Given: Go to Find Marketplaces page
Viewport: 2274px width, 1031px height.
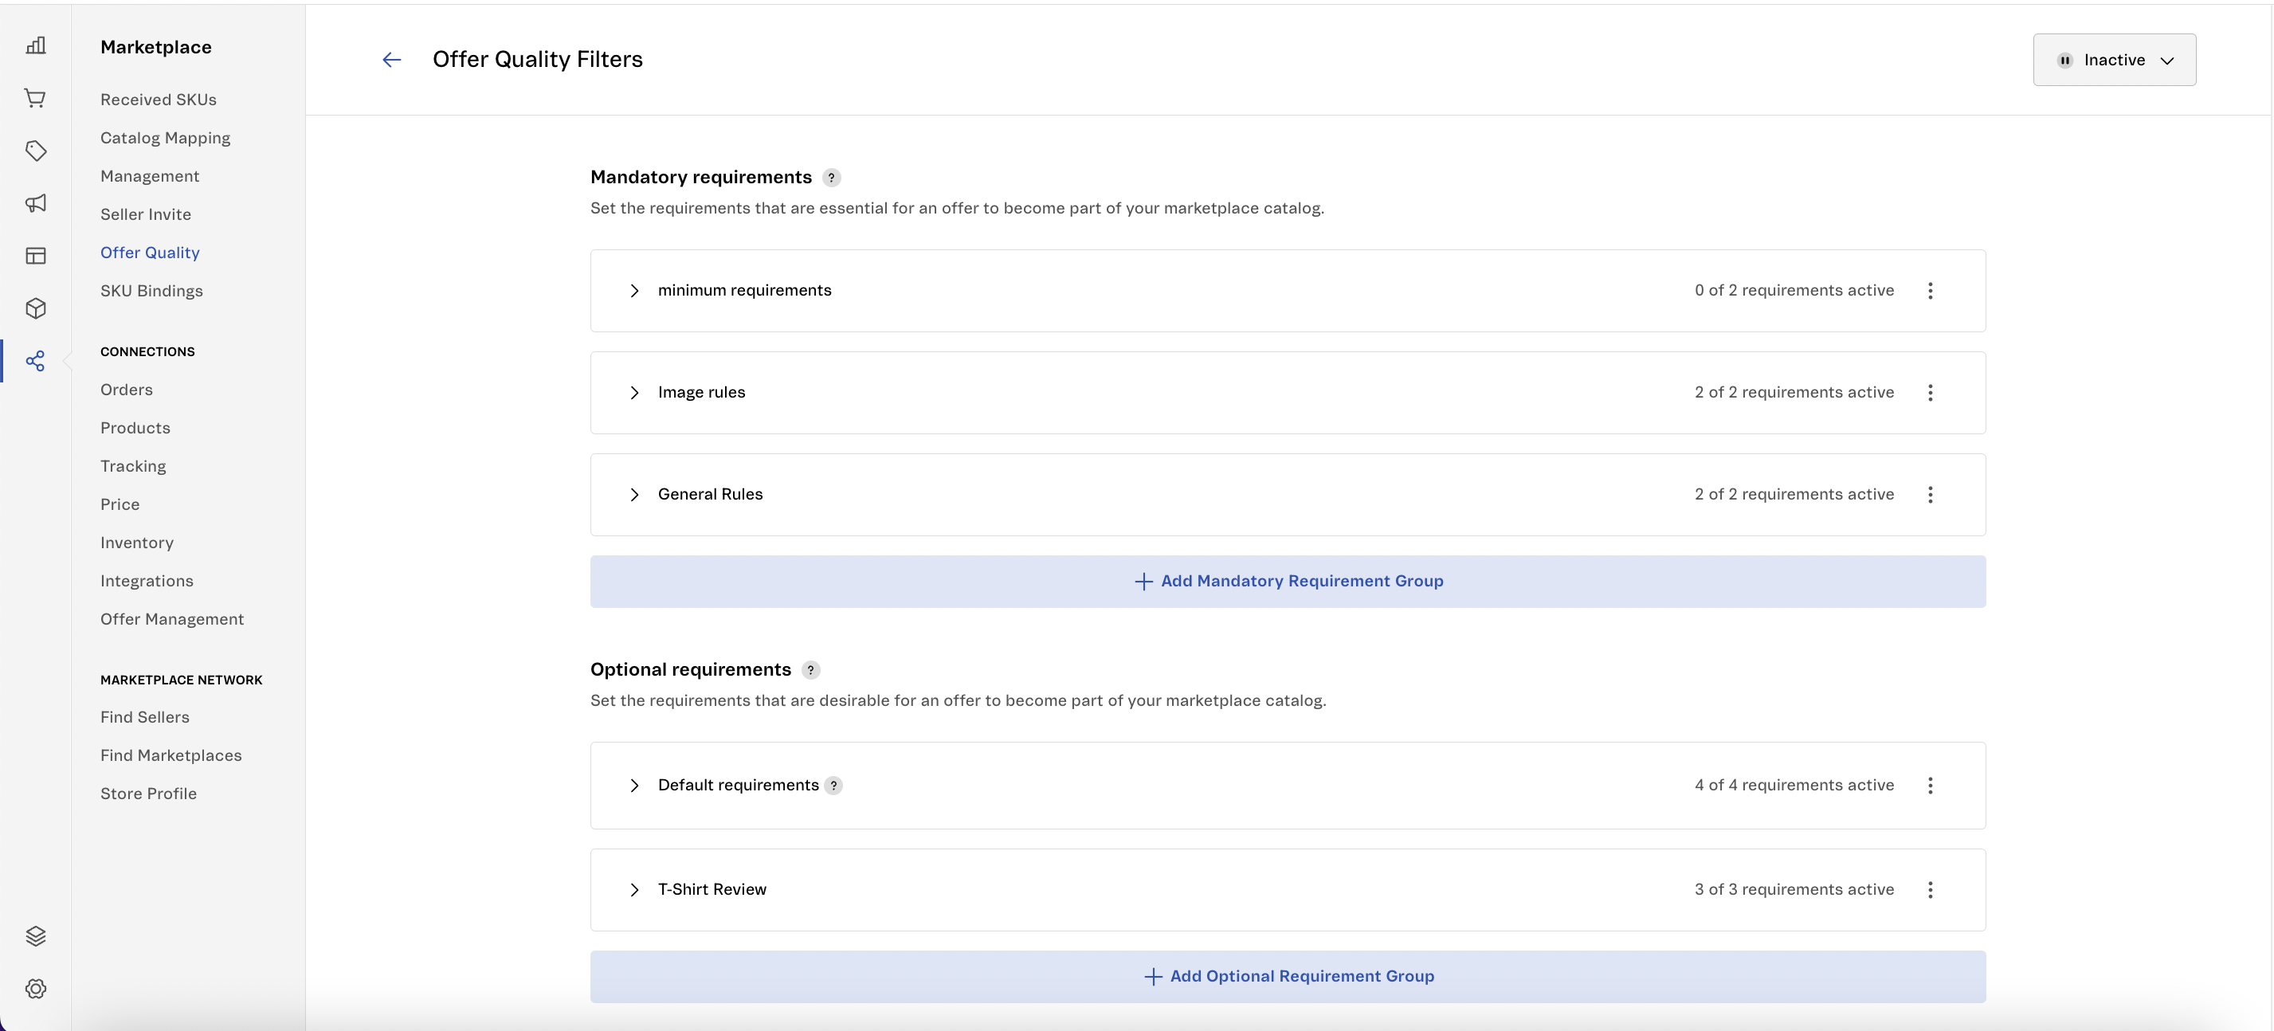Looking at the screenshot, I should coord(171,755).
